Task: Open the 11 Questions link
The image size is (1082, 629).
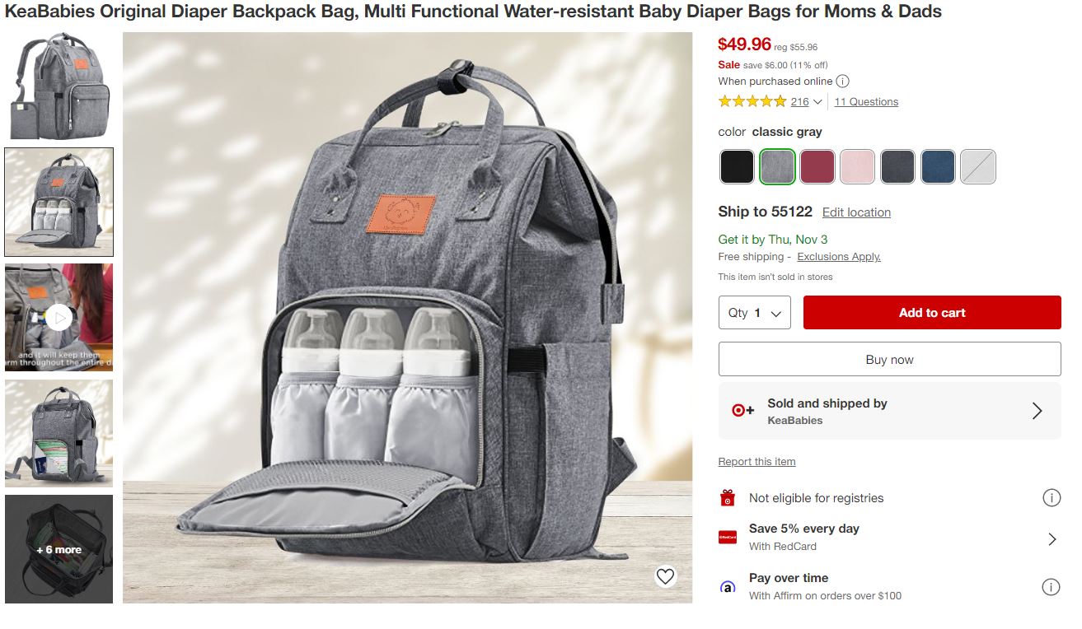Action: [x=866, y=102]
